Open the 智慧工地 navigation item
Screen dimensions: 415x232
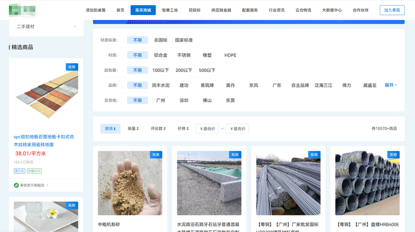click(x=170, y=10)
